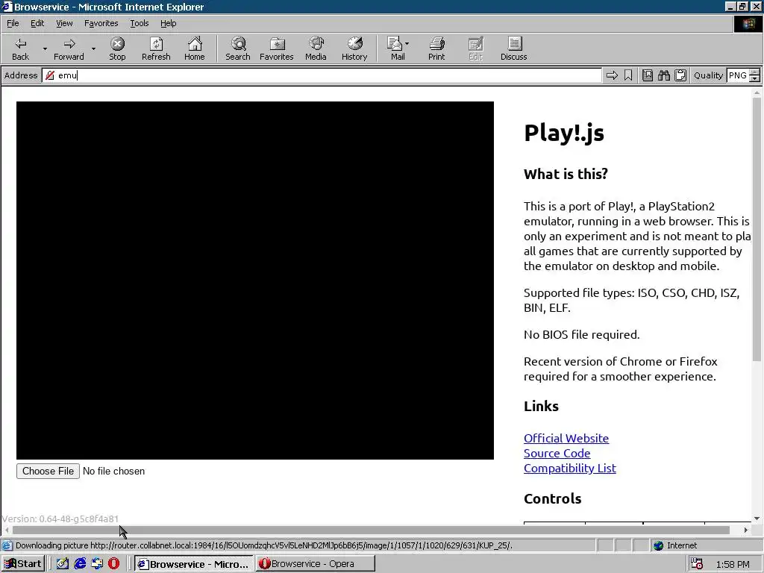Click the Choose File button

(x=48, y=472)
